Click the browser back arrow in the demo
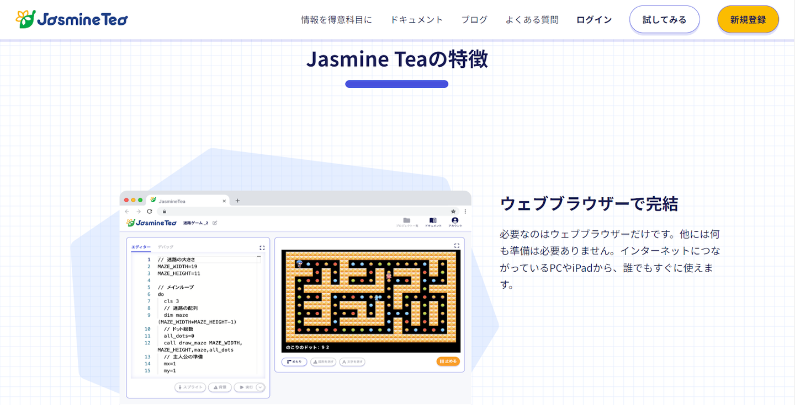 [x=126, y=211]
